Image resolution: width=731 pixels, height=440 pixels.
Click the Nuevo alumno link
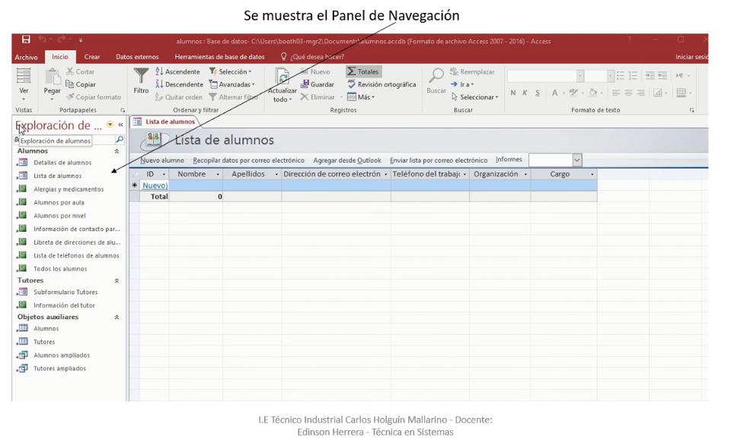(162, 160)
